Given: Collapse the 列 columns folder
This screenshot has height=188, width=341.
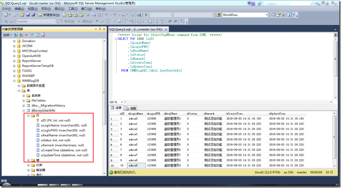Looking at the screenshot, I should click(29, 116).
